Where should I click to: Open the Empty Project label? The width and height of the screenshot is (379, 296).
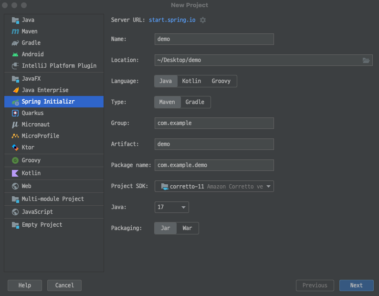coord(42,225)
